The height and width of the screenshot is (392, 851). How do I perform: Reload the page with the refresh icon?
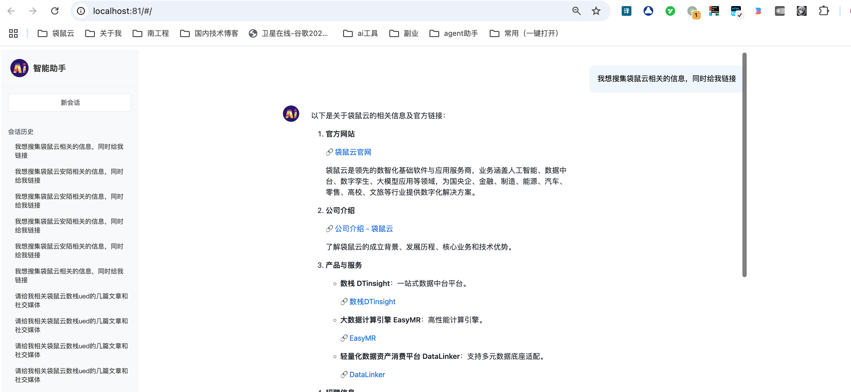[55, 11]
